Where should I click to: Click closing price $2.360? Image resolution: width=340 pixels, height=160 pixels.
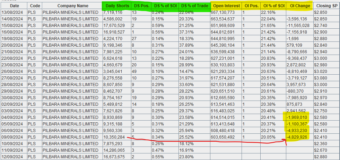320,144
